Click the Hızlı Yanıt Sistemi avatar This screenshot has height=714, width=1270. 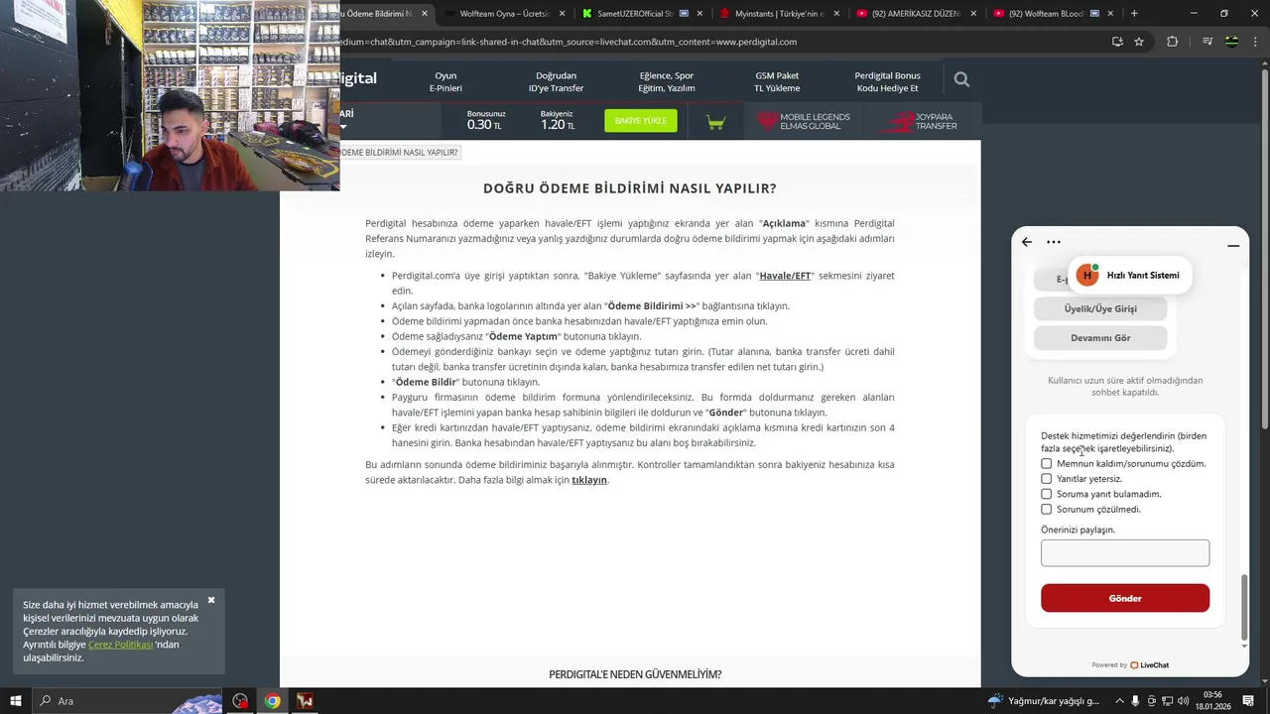(1087, 275)
